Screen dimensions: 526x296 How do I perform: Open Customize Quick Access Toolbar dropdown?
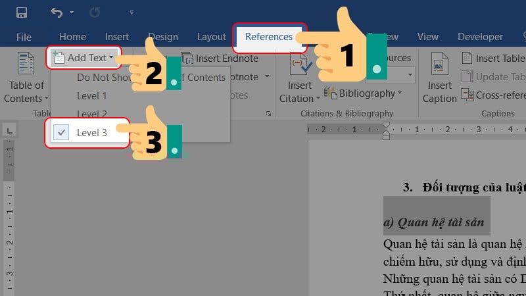click(x=131, y=12)
